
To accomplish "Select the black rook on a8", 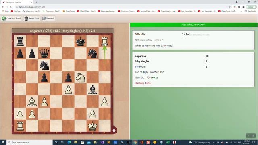I will click(20, 41).
